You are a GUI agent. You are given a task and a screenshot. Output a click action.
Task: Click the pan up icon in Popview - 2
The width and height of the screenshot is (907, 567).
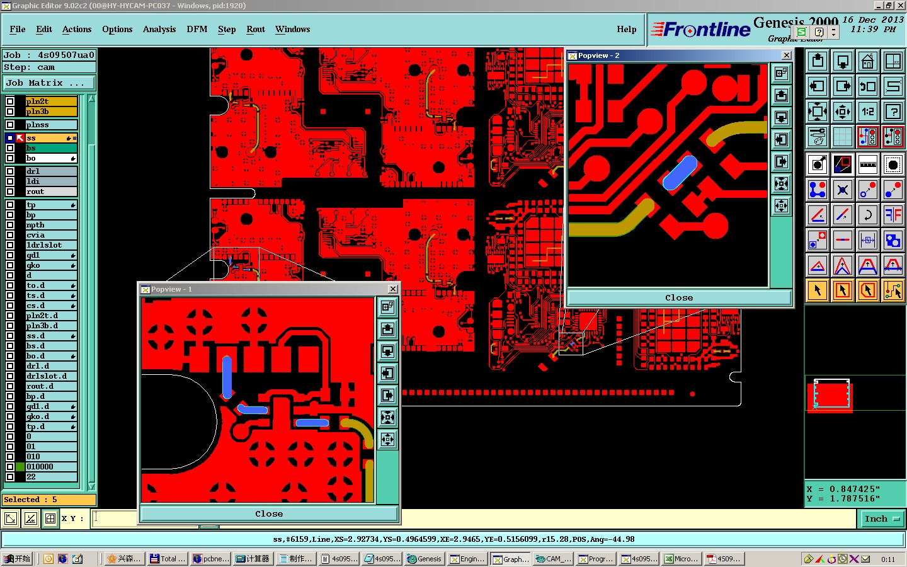pos(781,96)
